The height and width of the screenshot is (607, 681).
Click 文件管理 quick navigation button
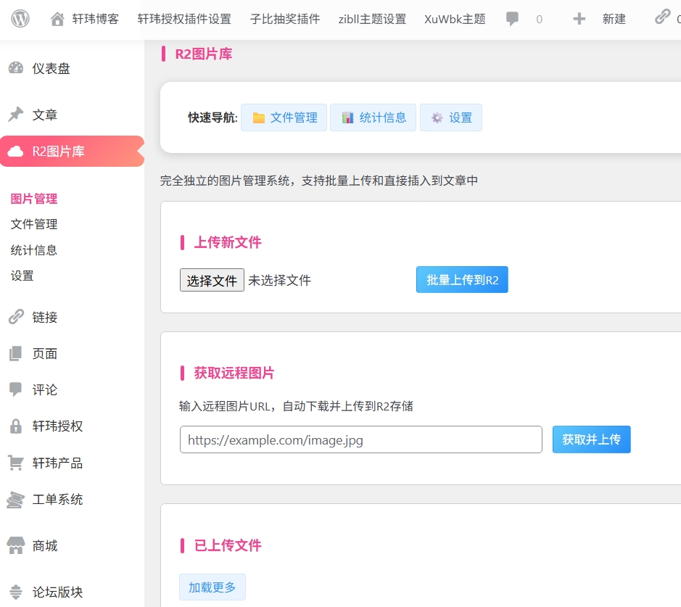coord(284,117)
